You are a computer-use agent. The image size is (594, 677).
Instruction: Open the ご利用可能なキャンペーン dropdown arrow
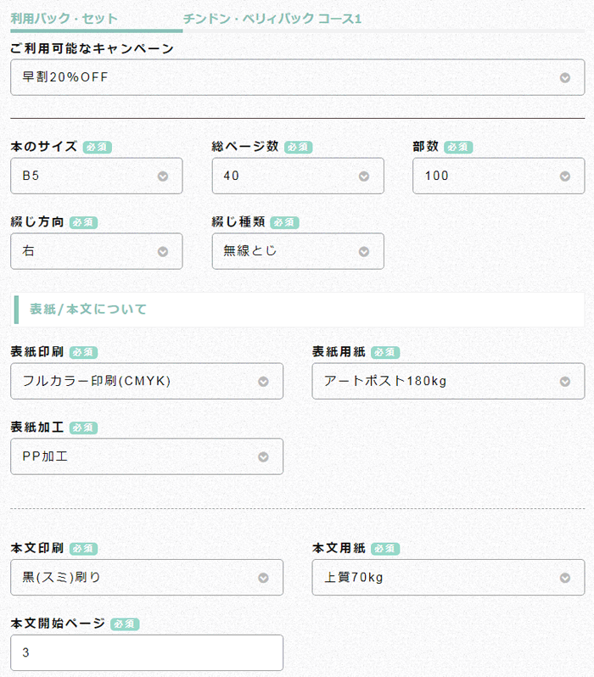coord(564,78)
